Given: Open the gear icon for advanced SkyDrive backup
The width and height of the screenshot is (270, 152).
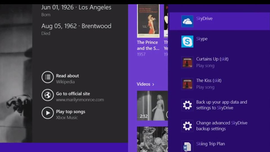Looking at the screenshot, I should pyautogui.click(x=187, y=126).
